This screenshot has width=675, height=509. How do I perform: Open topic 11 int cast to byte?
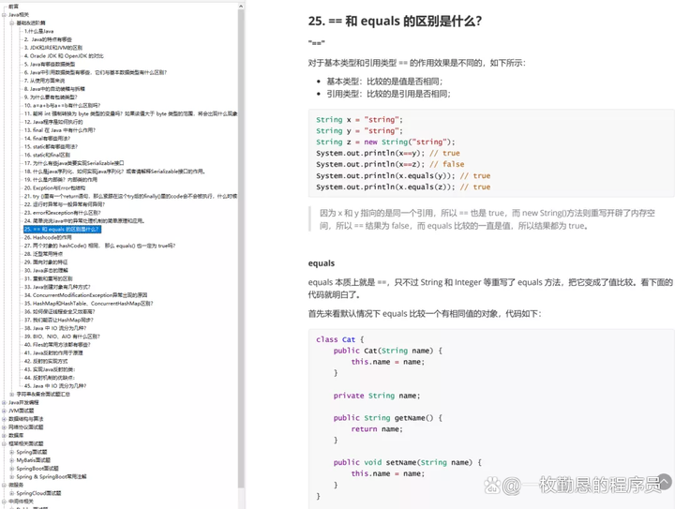[130, 113]
